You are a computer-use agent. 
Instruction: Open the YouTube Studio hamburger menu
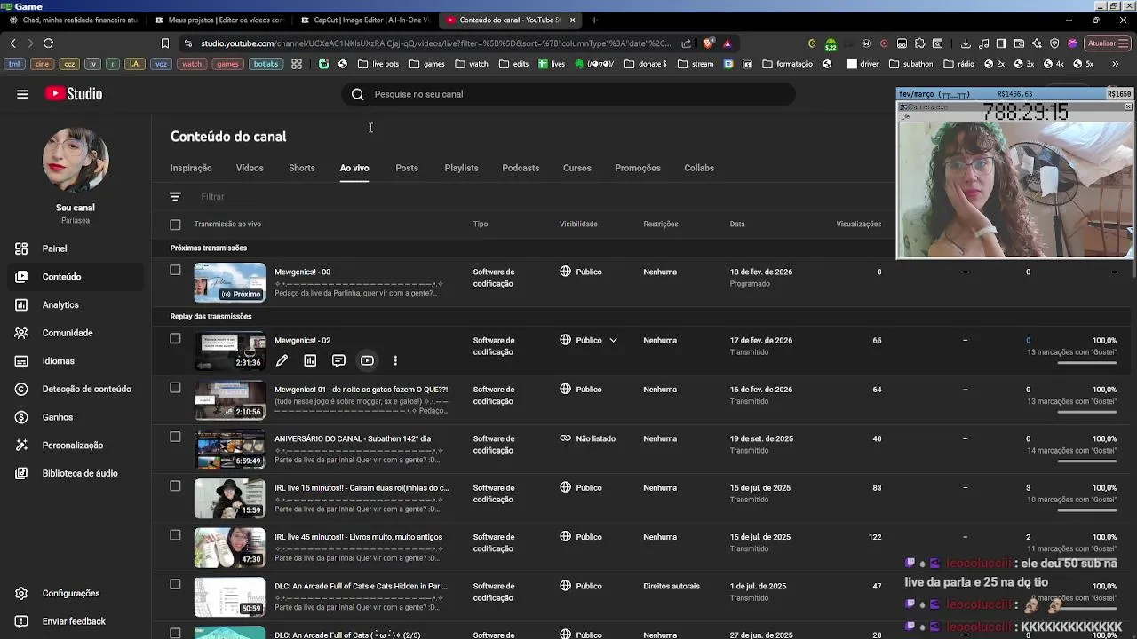pos(22,94)
